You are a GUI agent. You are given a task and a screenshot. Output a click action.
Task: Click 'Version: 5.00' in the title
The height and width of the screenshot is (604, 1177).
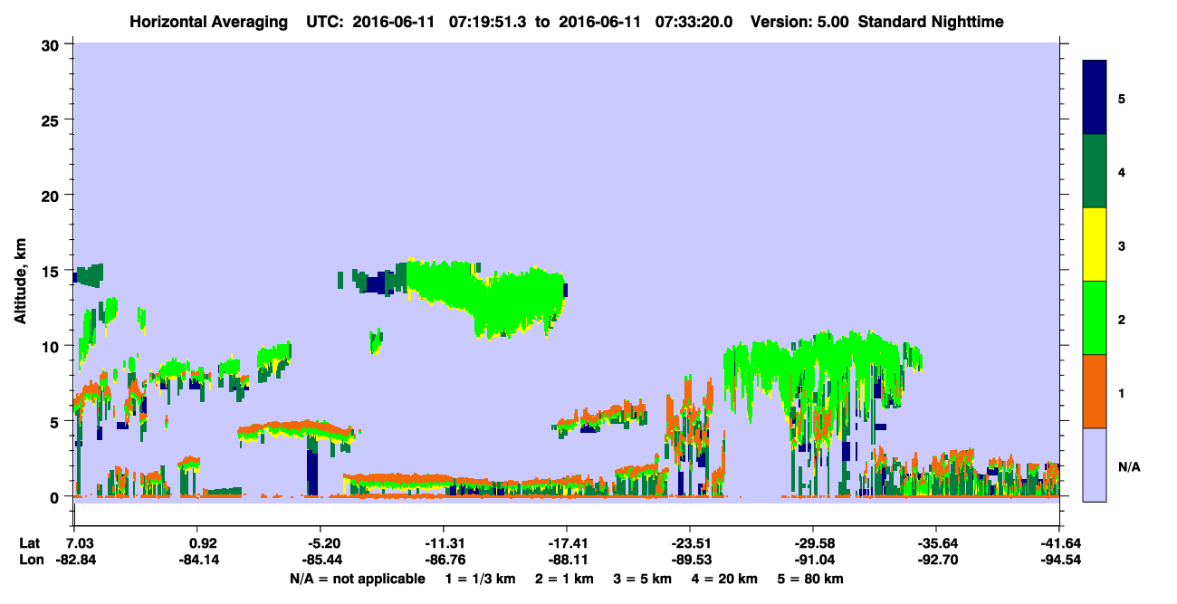click(799, 22)
